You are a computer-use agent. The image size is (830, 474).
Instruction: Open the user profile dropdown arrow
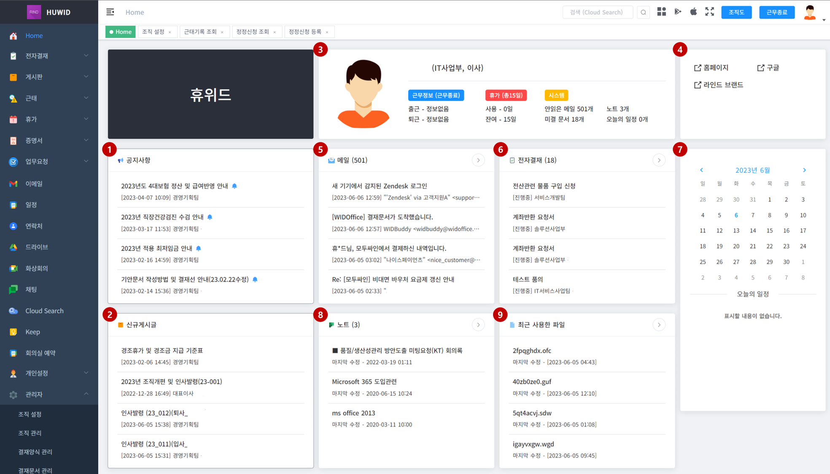point(823,19)
